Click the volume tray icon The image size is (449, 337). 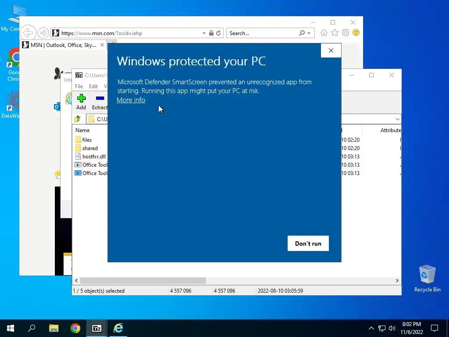(392, 328)
